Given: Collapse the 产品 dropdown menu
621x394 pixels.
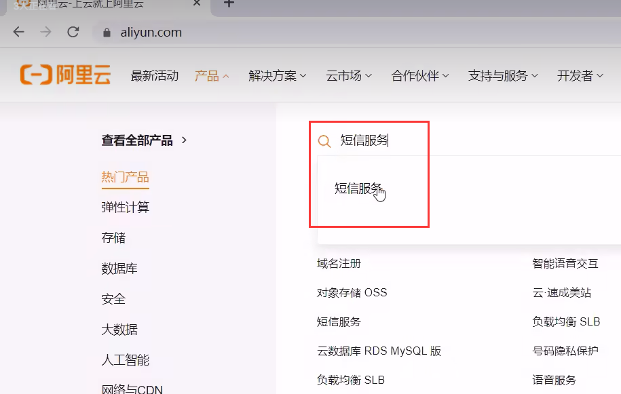Looking at the screenshot, I should (x=212, y=76).
